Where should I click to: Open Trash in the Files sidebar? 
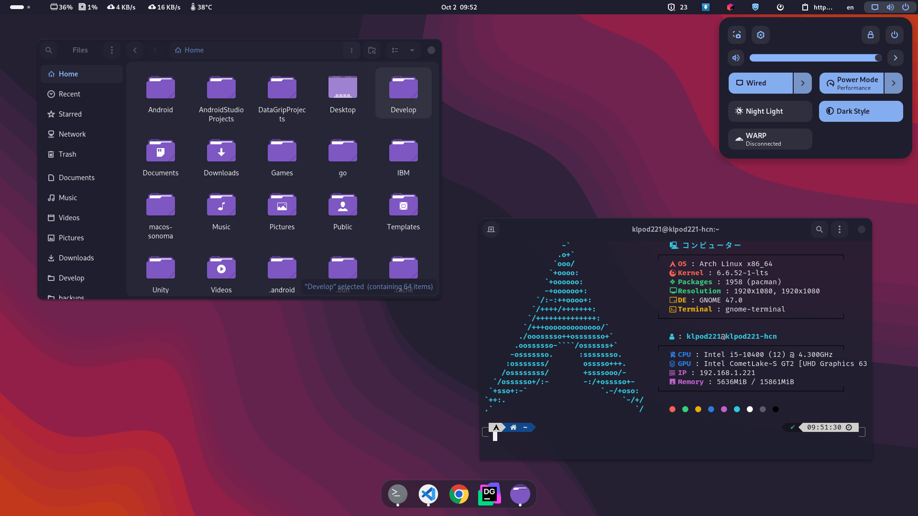coord(82,154)
